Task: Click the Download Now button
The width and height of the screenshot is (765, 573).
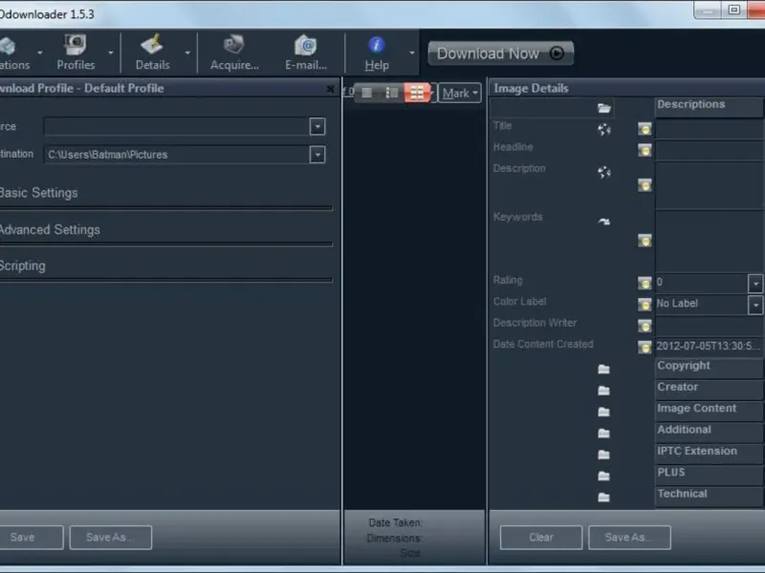Action: [500, 53]
